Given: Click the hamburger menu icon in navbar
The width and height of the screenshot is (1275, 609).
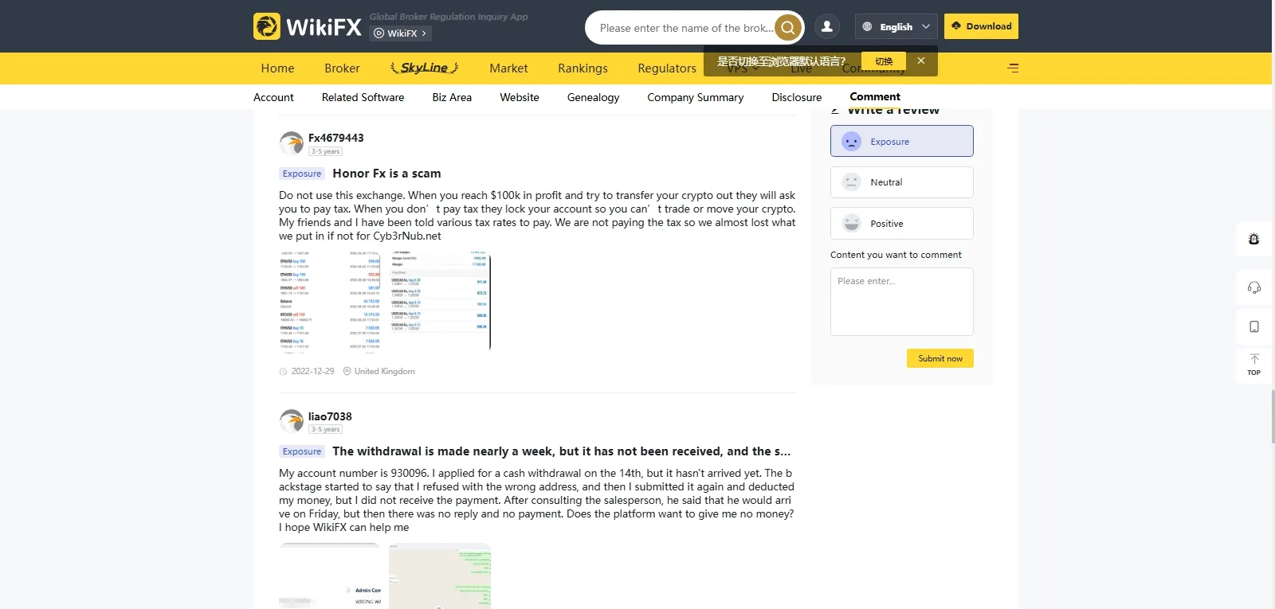Looking at the screenshot, I should pos(1013,68).
